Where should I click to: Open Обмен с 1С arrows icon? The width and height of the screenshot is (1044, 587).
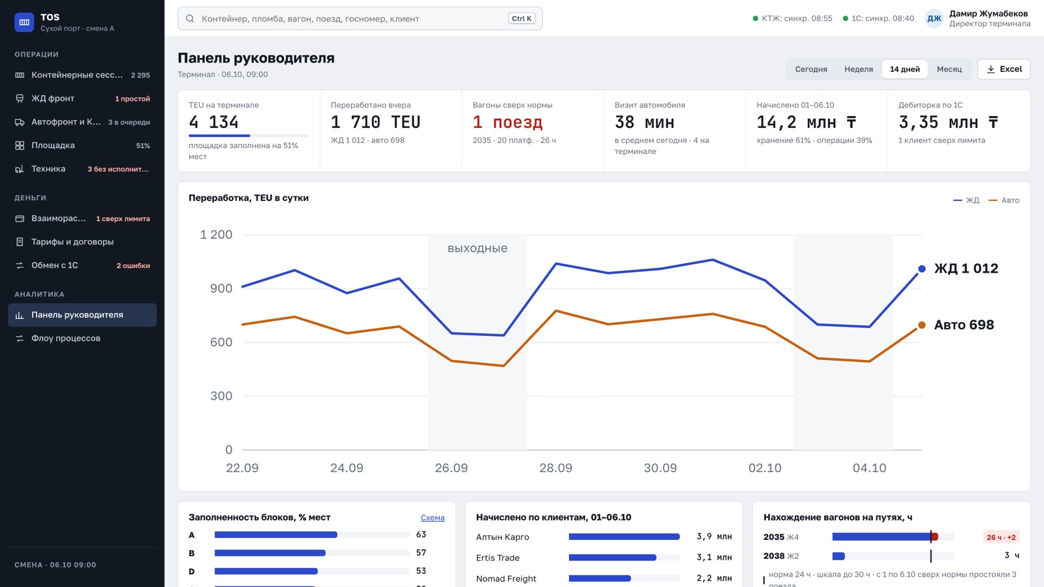click(x=20, y=265)
